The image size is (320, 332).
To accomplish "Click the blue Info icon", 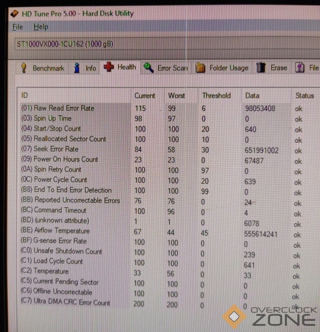I will tap(77, 68).
